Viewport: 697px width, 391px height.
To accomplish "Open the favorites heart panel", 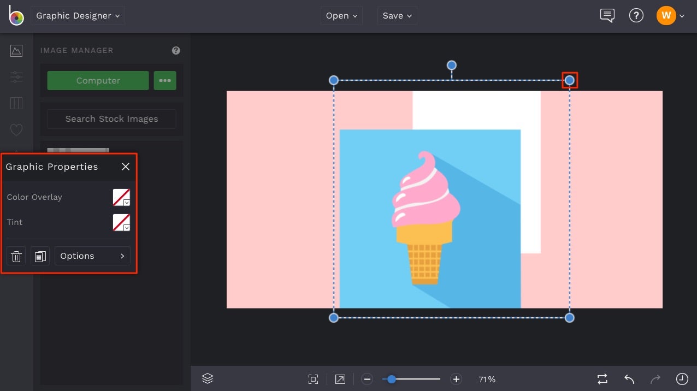I will coord(16,129).
